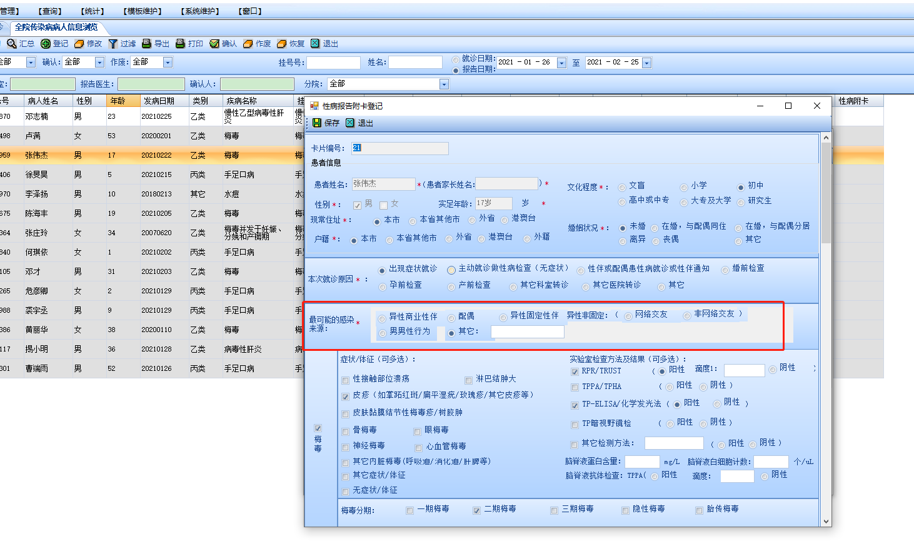
Task: Click the 性病报告附卡登记 dialog title icon
Action: (x=314, y=106)
